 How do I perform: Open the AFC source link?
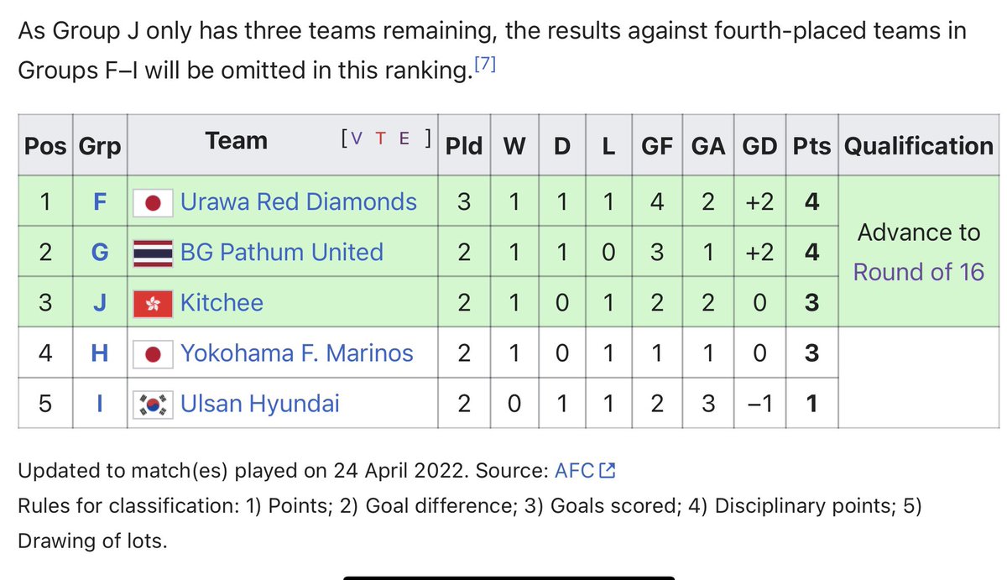575,472
